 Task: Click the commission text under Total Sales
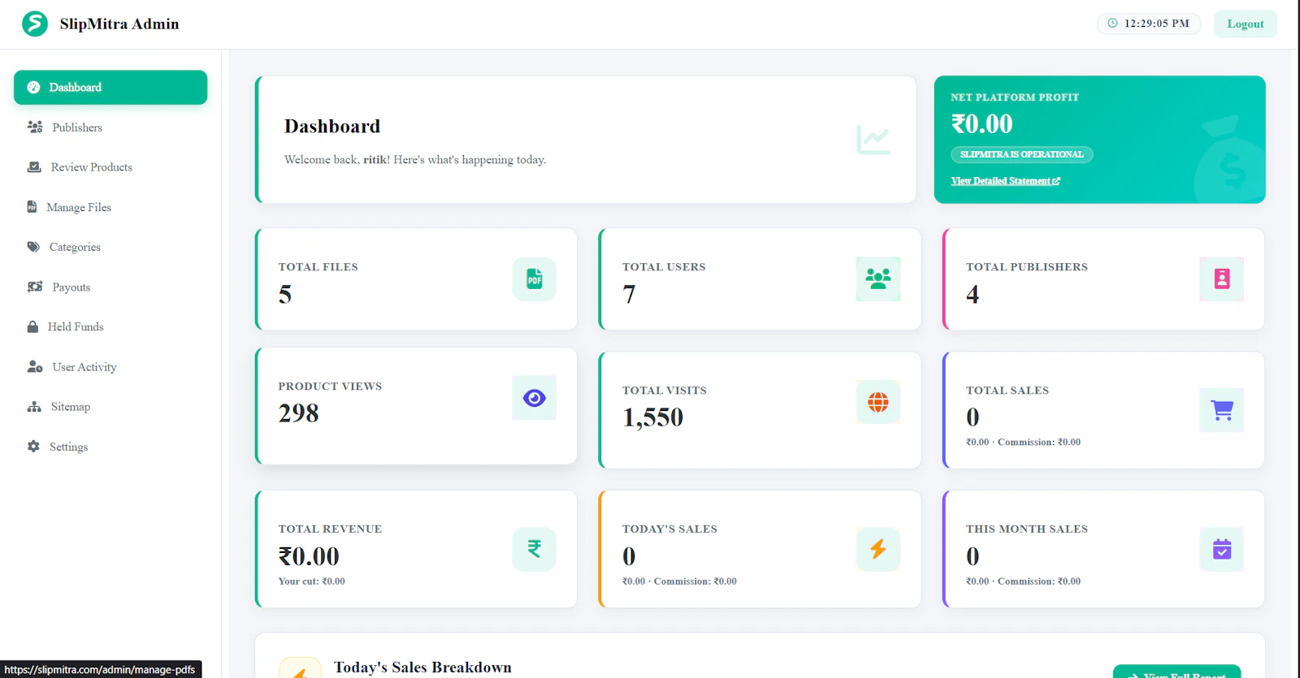coord(1024,443)
